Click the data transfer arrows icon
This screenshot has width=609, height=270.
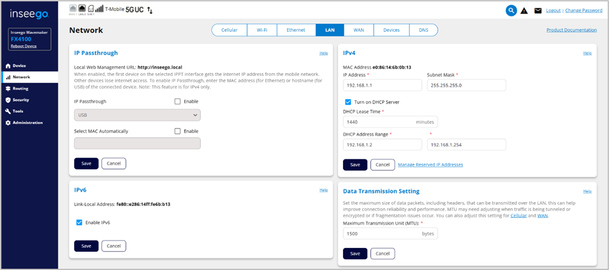150,10
